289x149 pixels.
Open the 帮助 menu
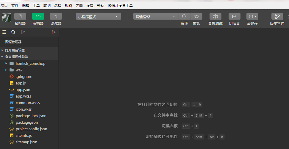(x=101, y=6)
